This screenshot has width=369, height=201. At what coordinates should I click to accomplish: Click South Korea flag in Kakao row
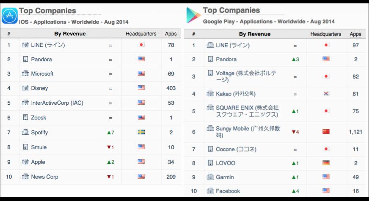326,94
